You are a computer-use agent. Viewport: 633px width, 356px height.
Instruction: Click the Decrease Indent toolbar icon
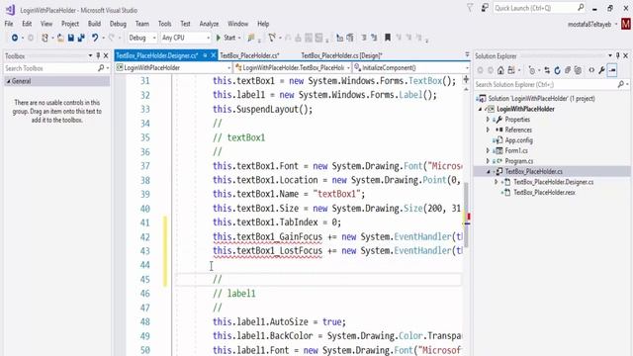coord(340,38)
